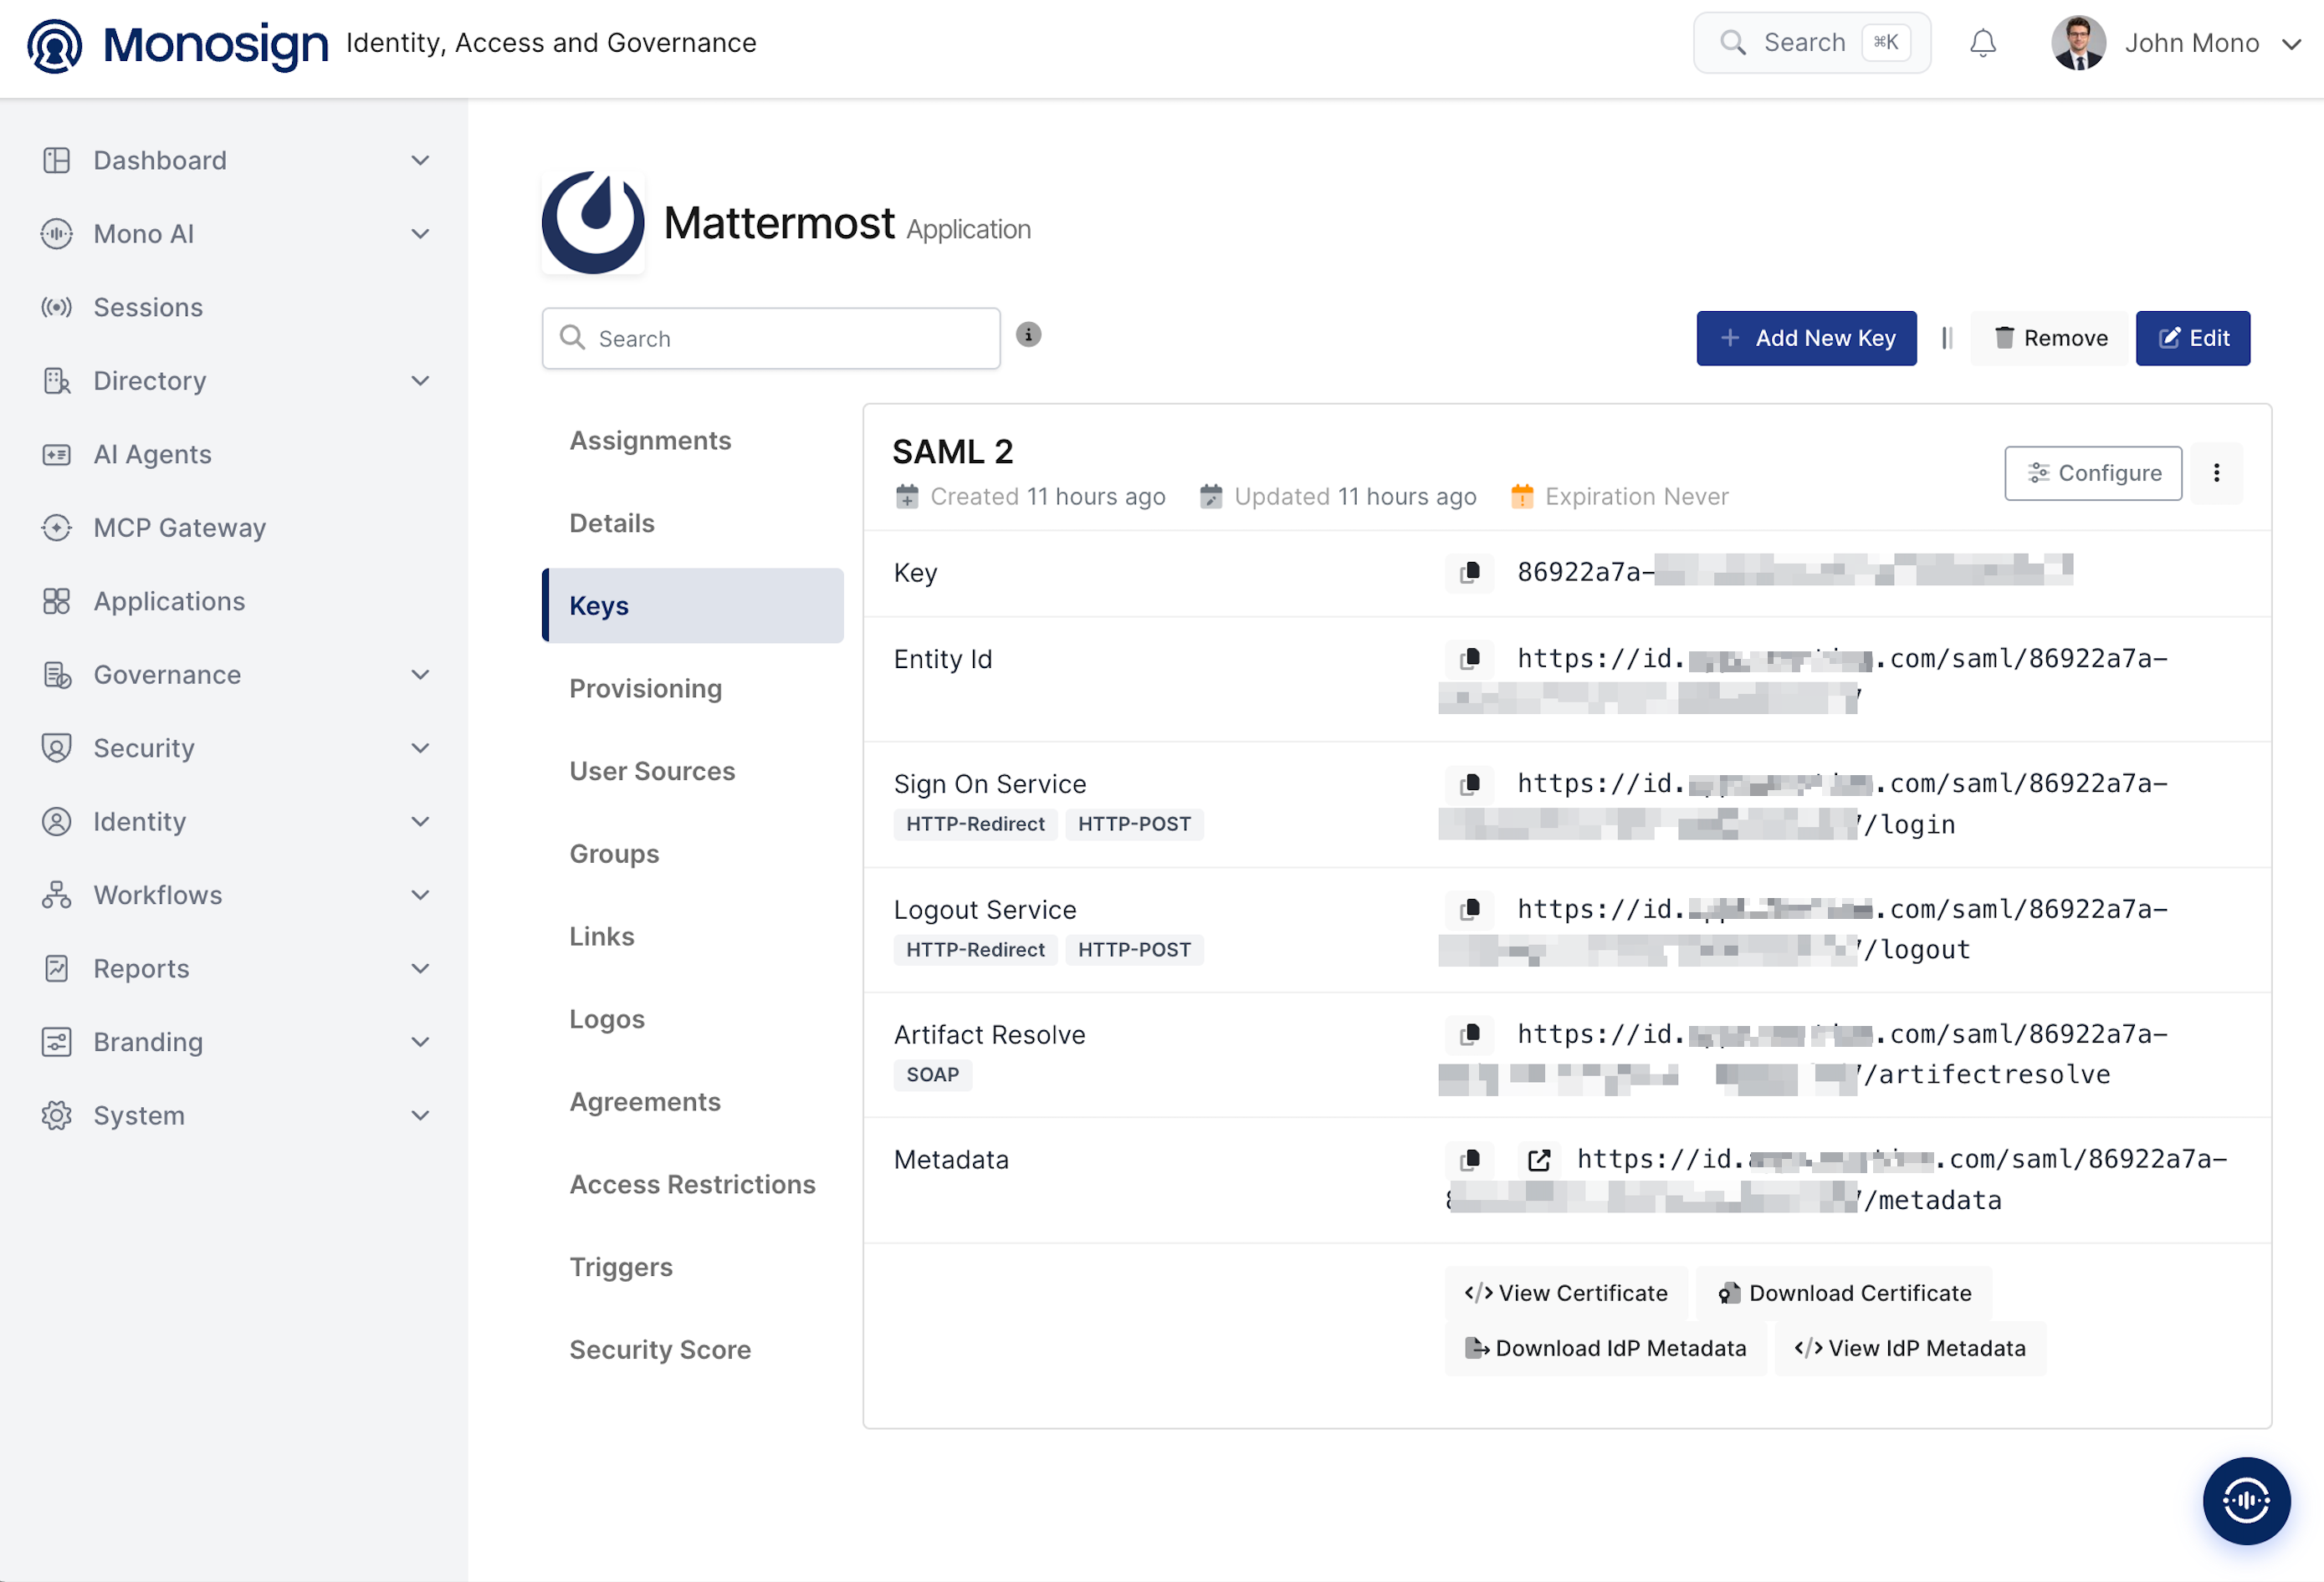Switch to the User Sources tab
Screen dimensions: 2324x1582
[x=652, y=772]
